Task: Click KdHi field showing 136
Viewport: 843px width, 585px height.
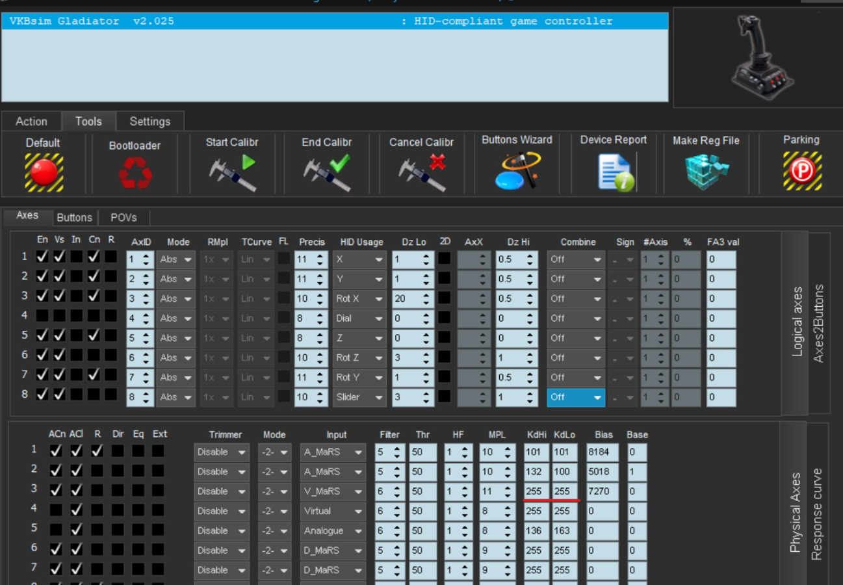Action: point(537,531)
